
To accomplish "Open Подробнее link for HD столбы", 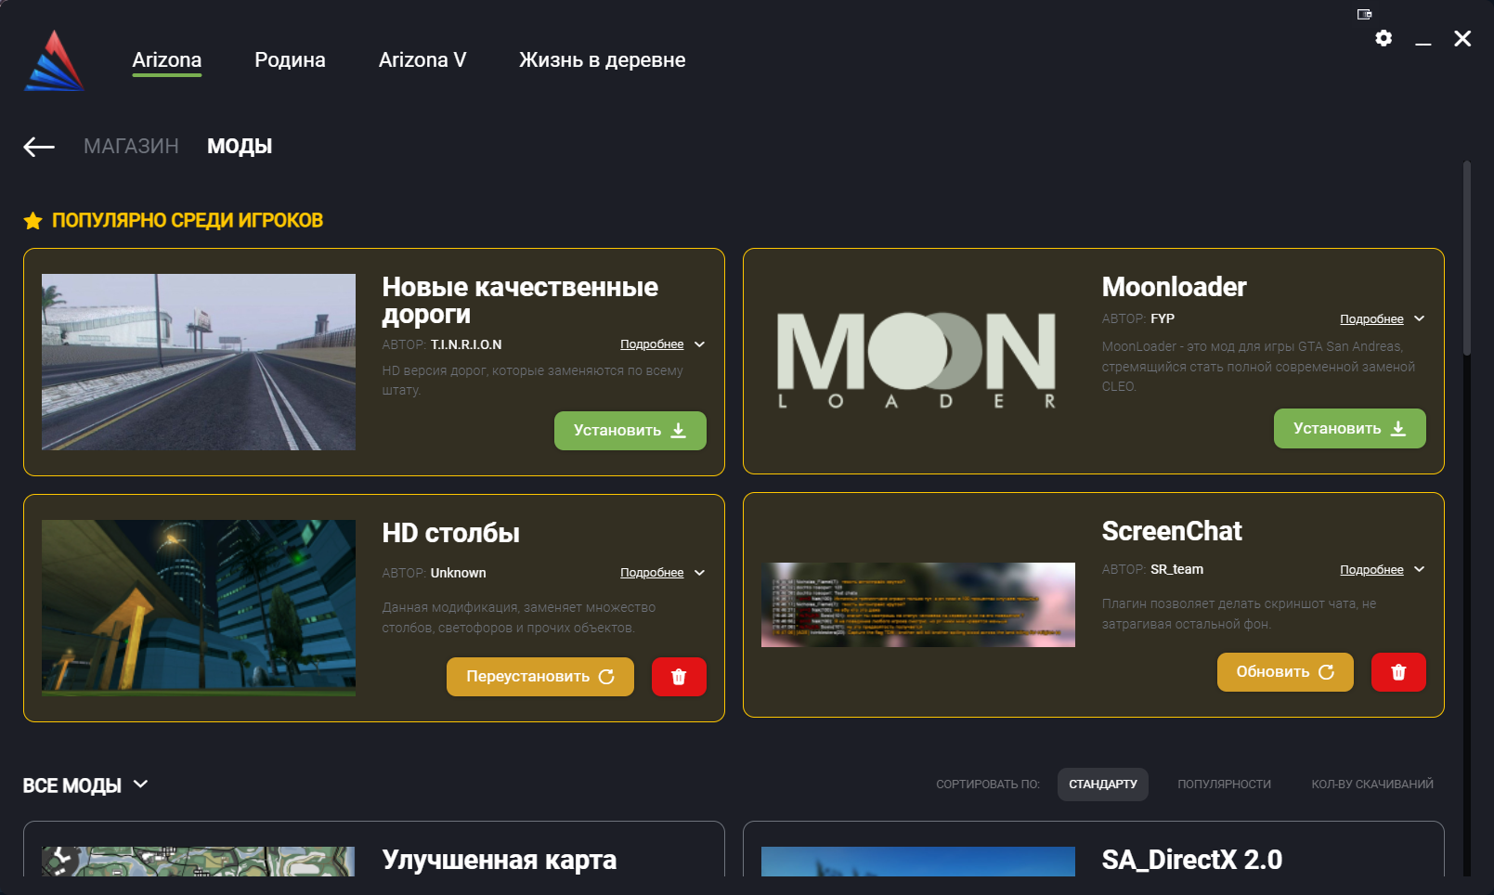I will (x=652, y=573).
